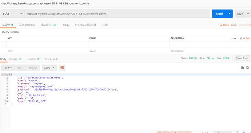Open the request Headers (10) tab
This screenshot has width=251, height=133.
(x=48, y=25)
